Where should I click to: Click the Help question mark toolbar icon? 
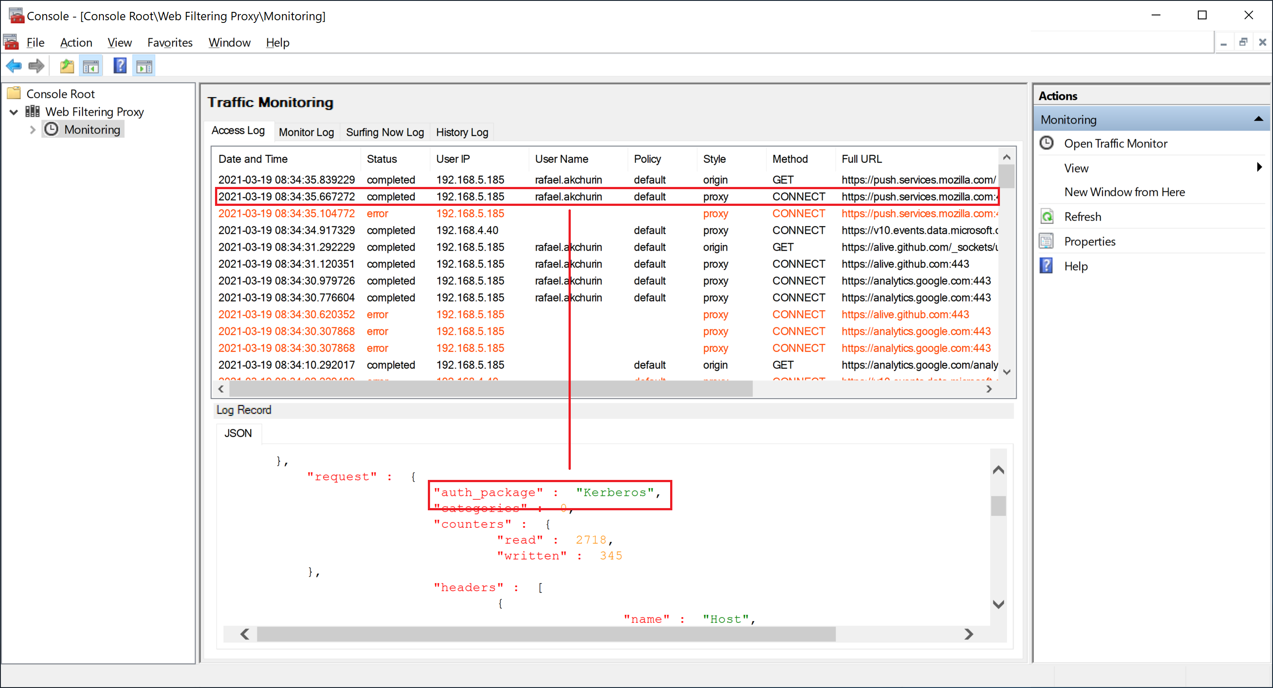(x=120, y=66)
